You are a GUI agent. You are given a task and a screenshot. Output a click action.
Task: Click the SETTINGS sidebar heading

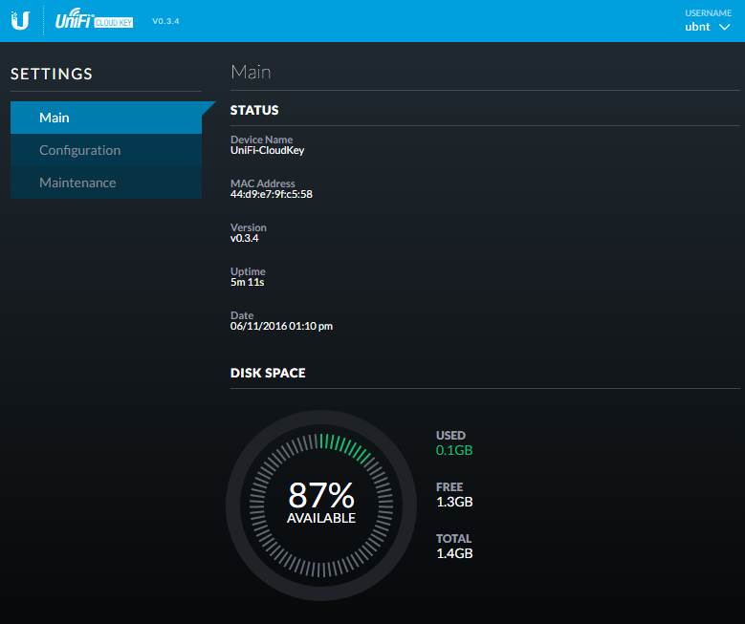click(52, 74)
